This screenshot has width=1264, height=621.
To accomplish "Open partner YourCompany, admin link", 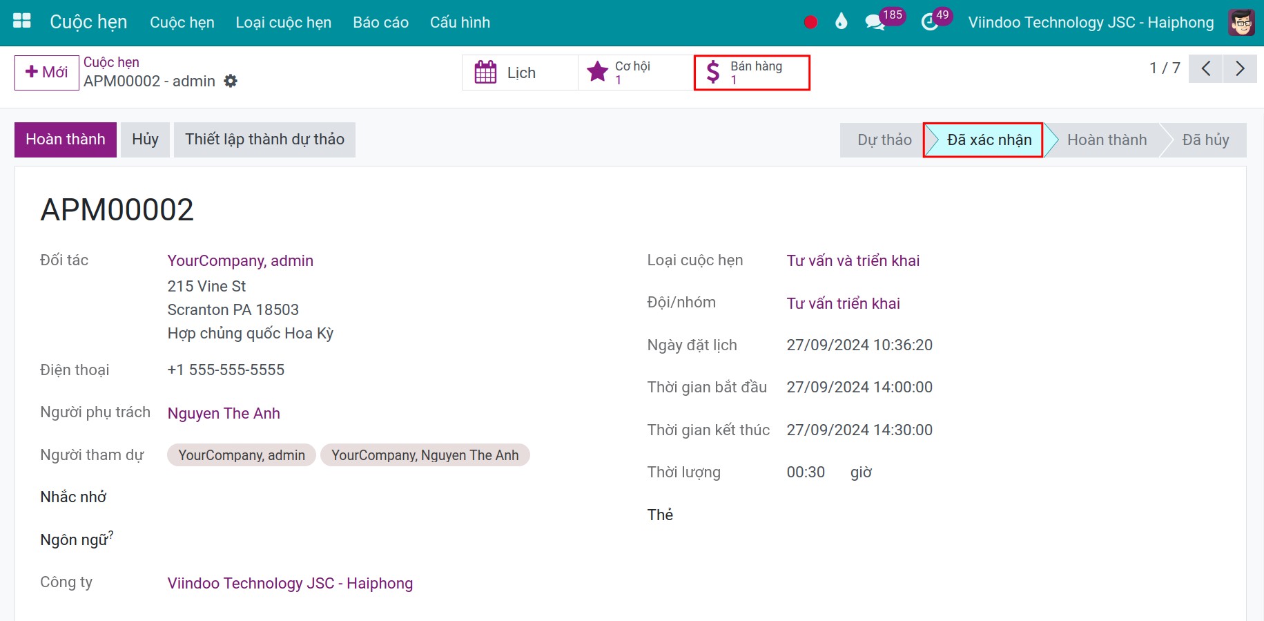I will coord(240,260).
